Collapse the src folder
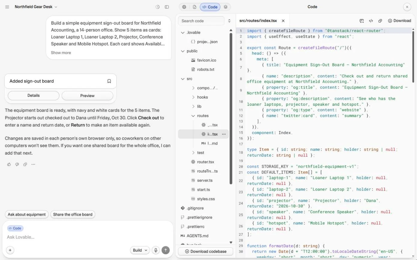Viewport: 417px width, 260px height. tap(183, 79)
